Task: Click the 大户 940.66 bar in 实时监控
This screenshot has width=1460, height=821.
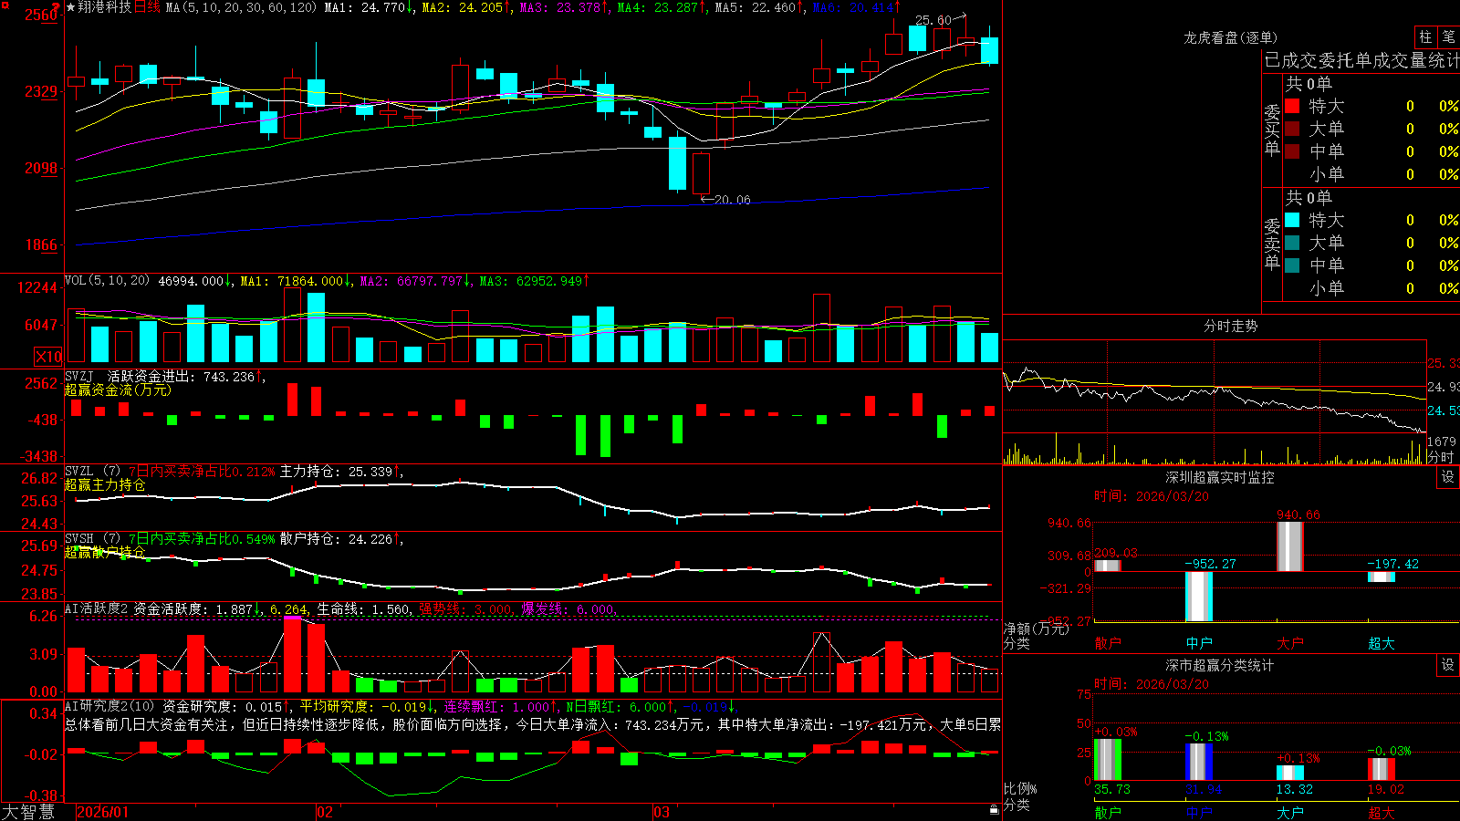Action: coord(1290,546)
